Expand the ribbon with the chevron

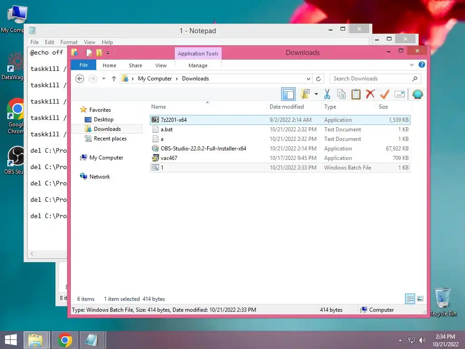tap(411, 65)
